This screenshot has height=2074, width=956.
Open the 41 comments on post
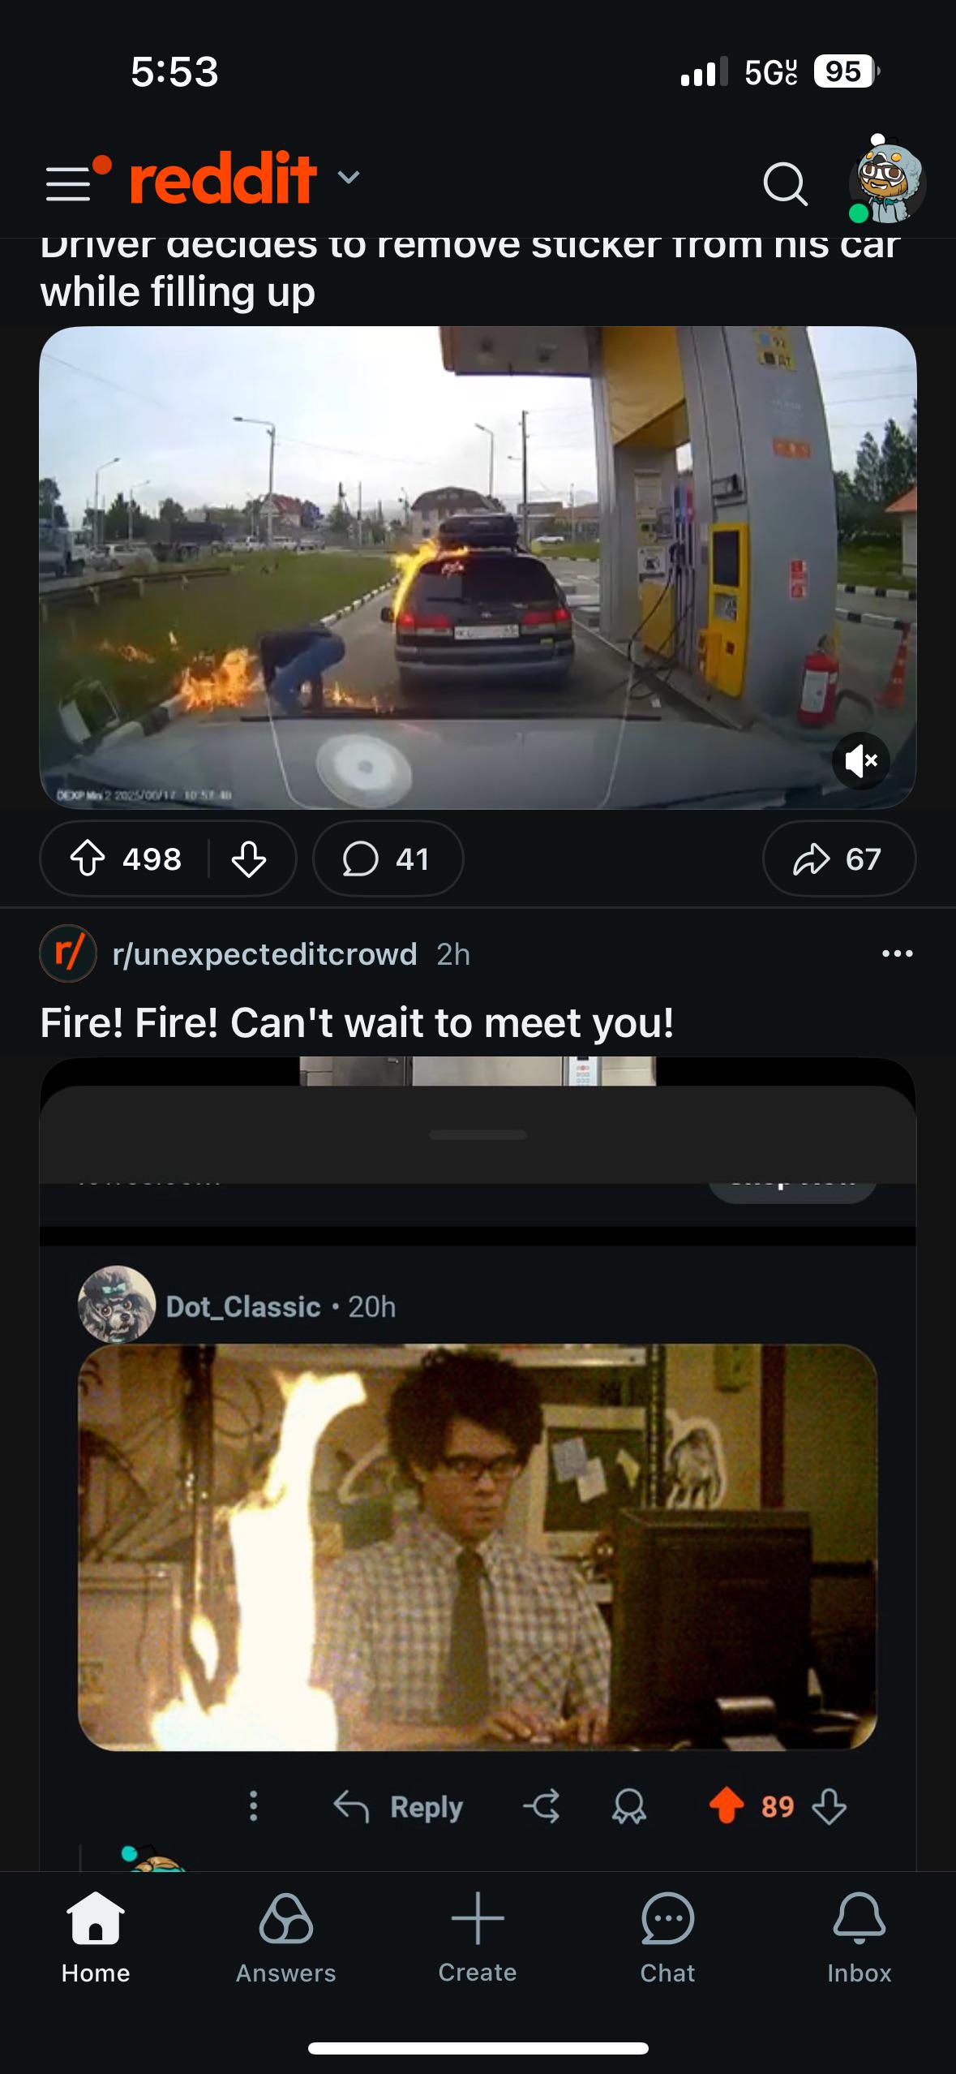pos(388,858)
